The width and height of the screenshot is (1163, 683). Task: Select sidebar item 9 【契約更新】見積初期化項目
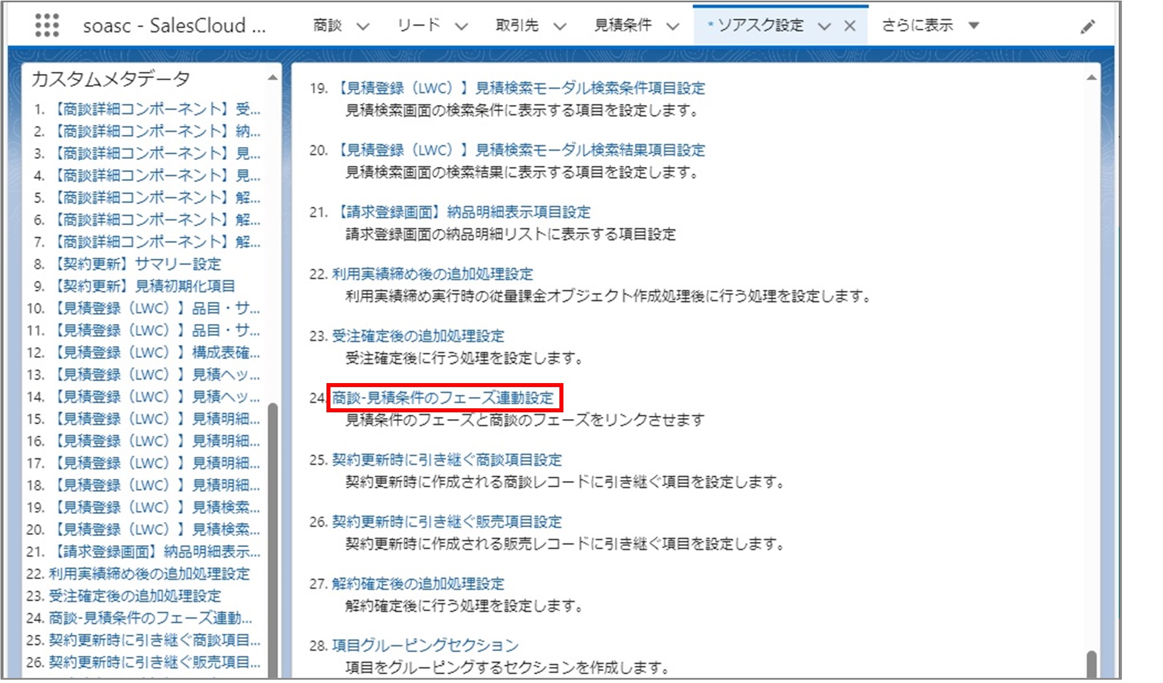coord(142,286)
